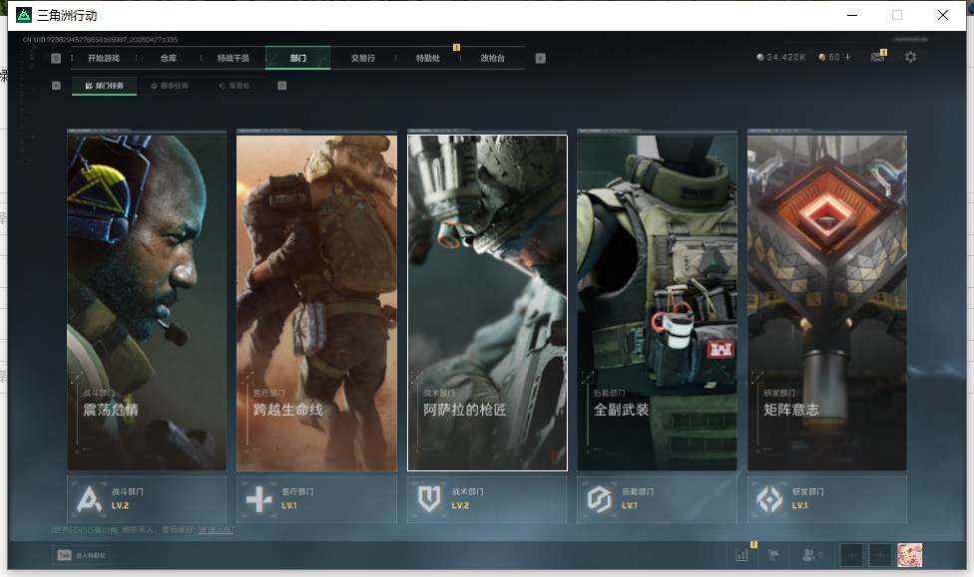Viewport: 974px width, 577px height.
Task: Open the 特战干员 tab
Action: pyautogui.click(x=233, y=59)
